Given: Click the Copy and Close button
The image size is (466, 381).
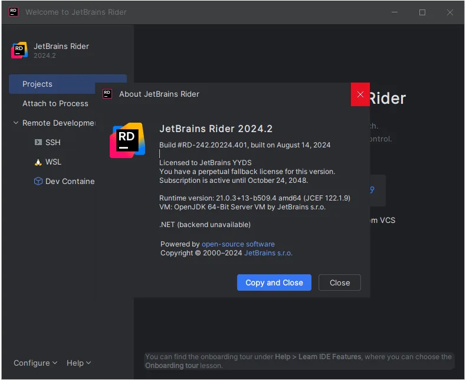Looking at the screenshot, I should tap(274, 283).
